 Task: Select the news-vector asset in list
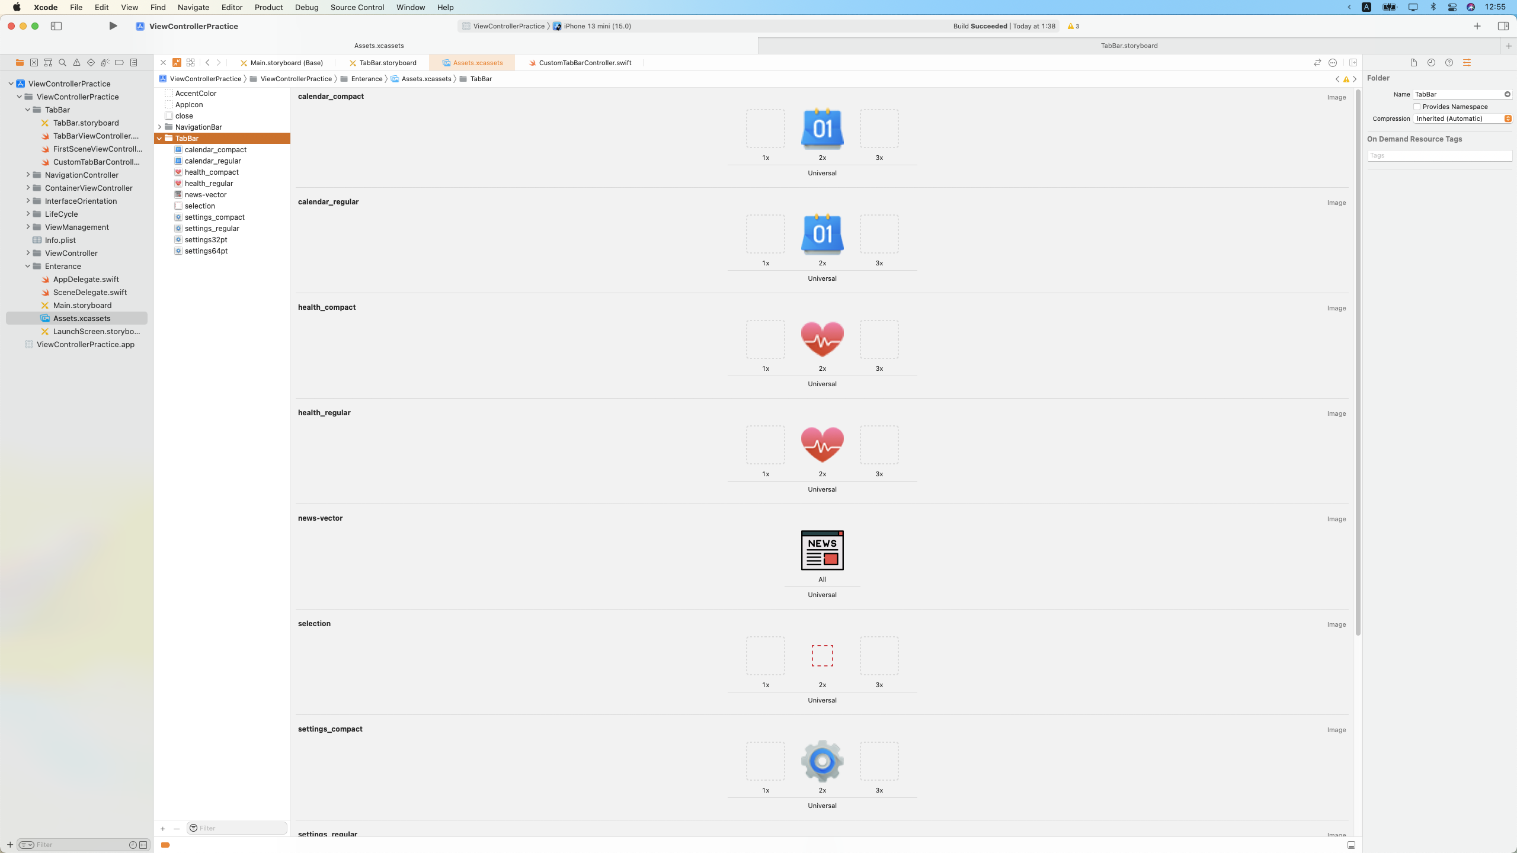pyautogui.click(x=205, y=195)
